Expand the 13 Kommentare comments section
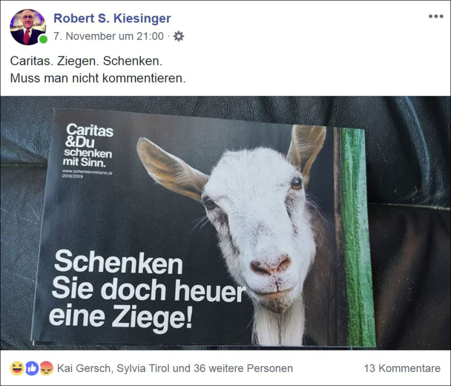This screenshot has height=386, width=451. point(402,368)
